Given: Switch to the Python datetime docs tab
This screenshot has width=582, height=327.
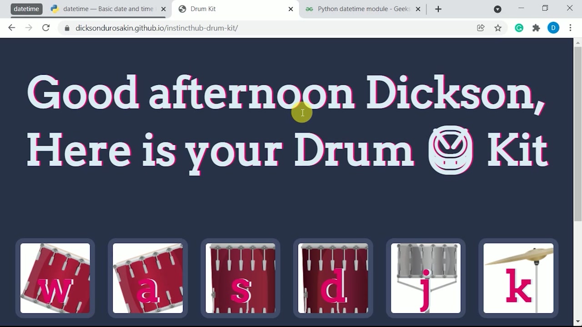Looking at the screenshot, I should point(107,9).
